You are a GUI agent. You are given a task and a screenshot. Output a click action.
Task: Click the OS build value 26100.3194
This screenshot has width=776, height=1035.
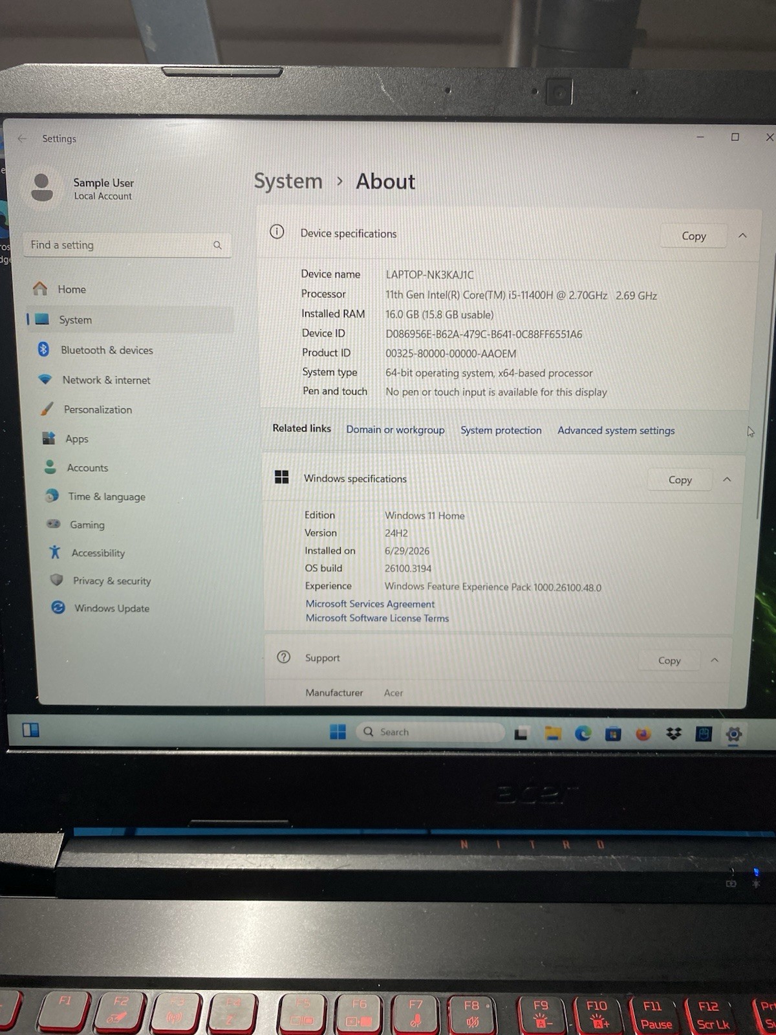click(408, 569)
